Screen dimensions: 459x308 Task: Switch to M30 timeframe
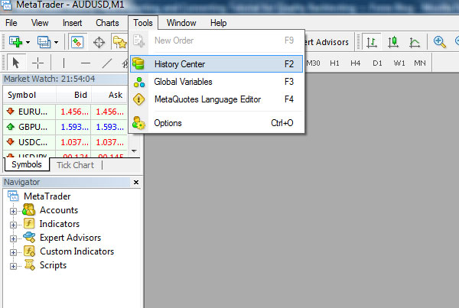(x=313, y=63)
